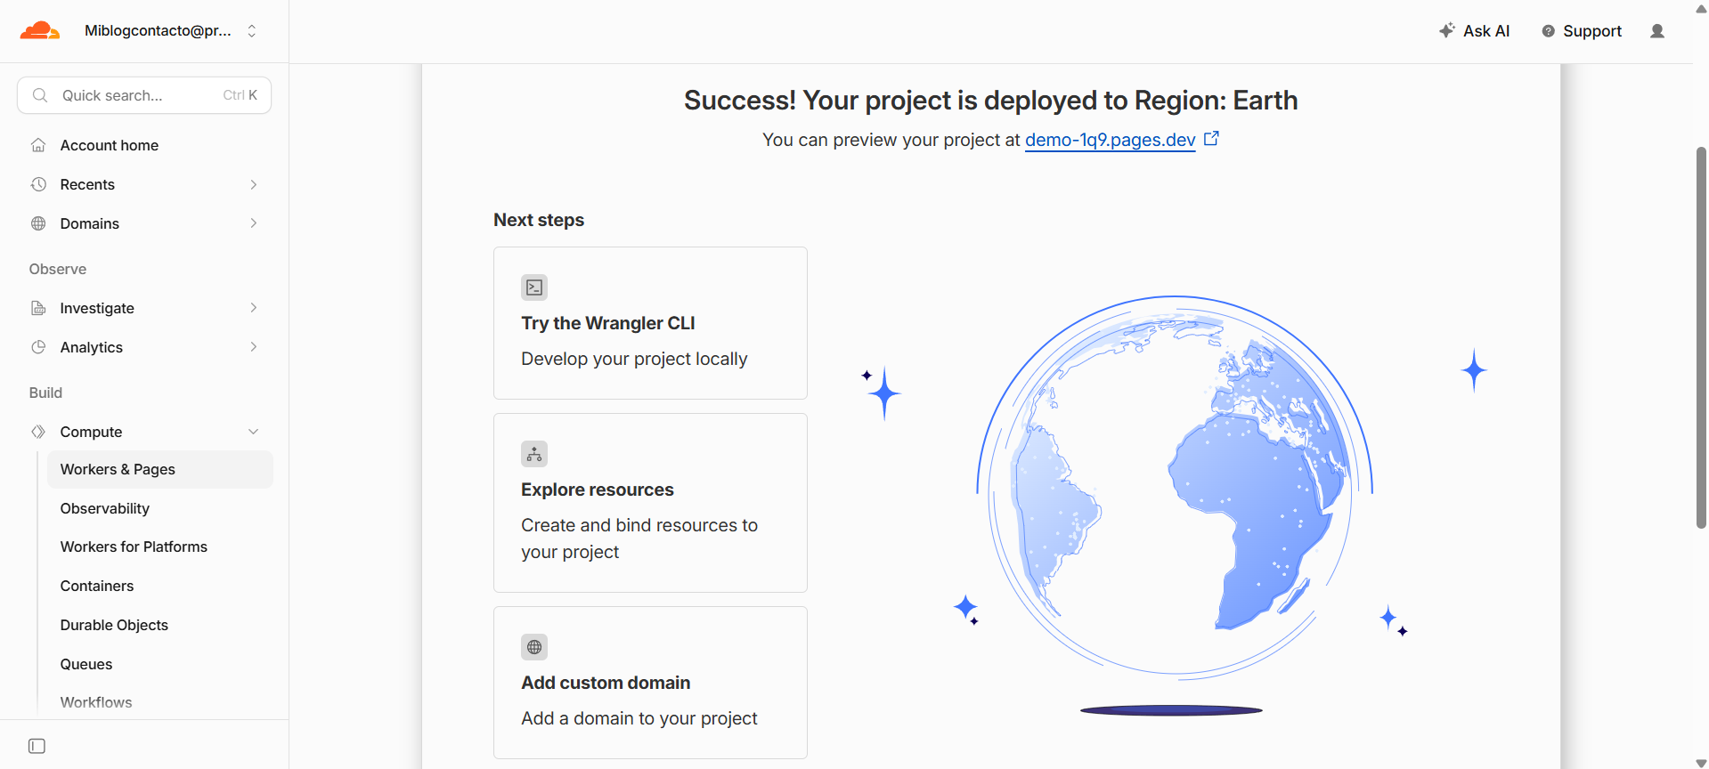
Task: Click the external link icon beside preview URL
Action: (1211, 139)
